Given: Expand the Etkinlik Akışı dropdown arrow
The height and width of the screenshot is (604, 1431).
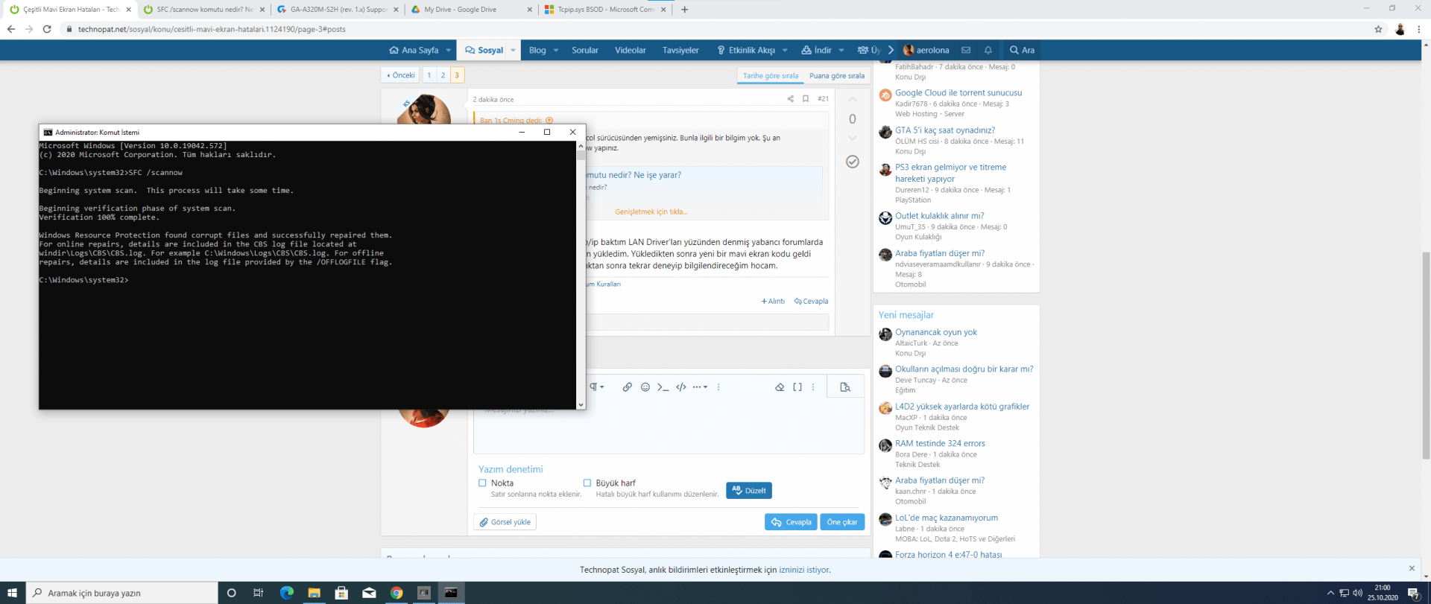Looking at the screenshot, I should pos(785,50).
